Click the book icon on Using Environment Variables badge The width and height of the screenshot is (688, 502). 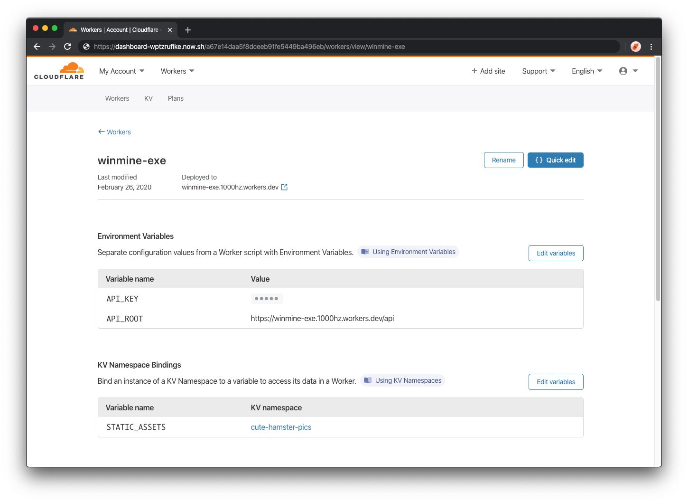365,251
